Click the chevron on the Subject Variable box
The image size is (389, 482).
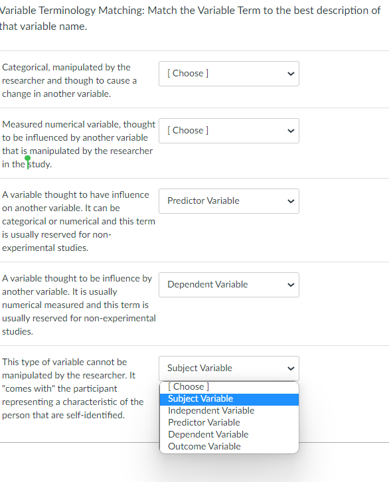tap(291, 368)
